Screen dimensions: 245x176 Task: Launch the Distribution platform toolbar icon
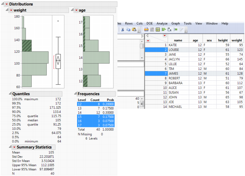click(x=164, y=30)
